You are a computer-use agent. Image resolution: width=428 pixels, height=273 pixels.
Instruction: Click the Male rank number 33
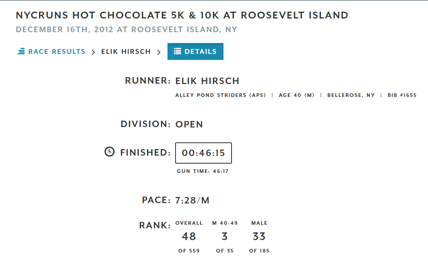259,236
